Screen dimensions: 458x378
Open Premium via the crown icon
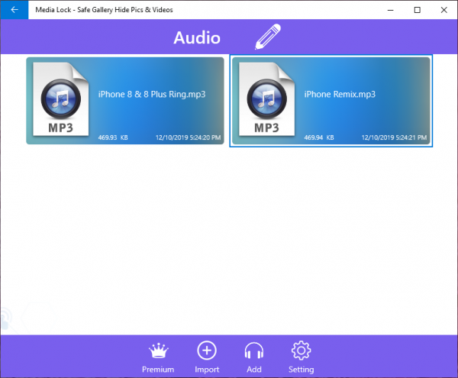pyautogui.click(x=158, y=351)
